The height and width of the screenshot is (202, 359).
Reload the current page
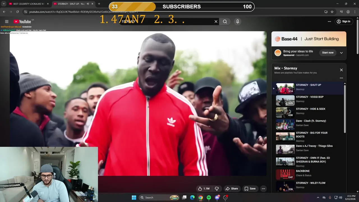tap(17, 12)
